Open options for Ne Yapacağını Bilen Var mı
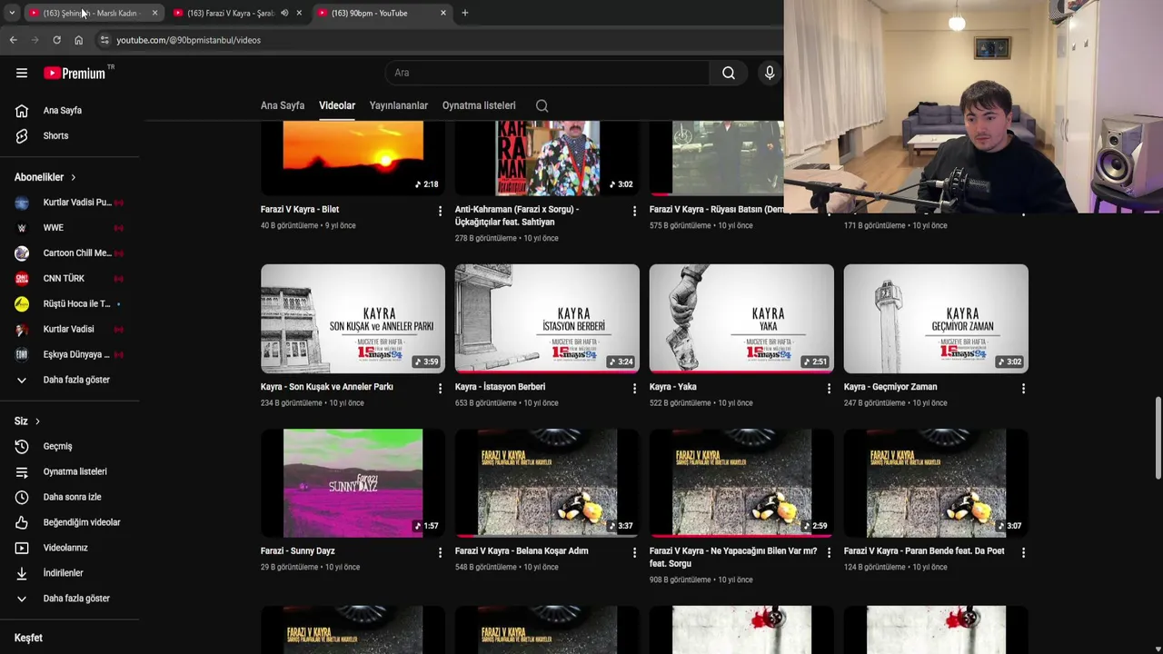Viewport: 1163px width, 654px height. [829, 552]
